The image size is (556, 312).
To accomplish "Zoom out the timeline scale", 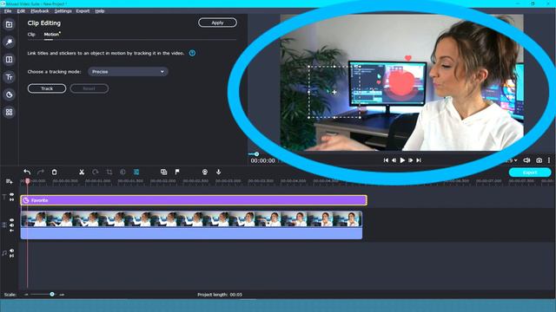I will point(26,295).
